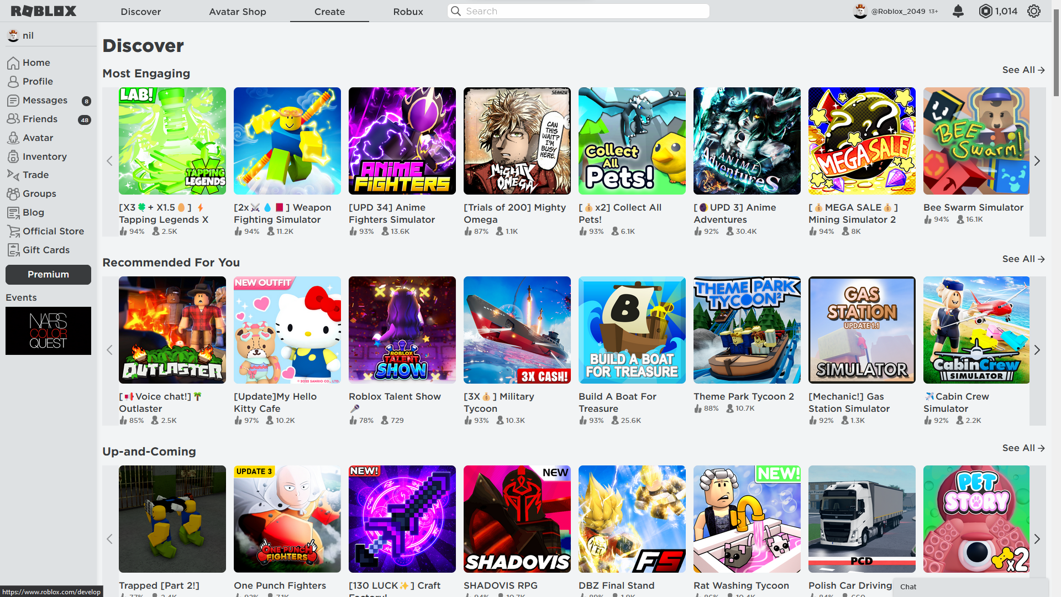The width and height of the screenshot is (1061, 597).
Task: Open Outlaster game thumbnail
Action: [x=172, y=330]
